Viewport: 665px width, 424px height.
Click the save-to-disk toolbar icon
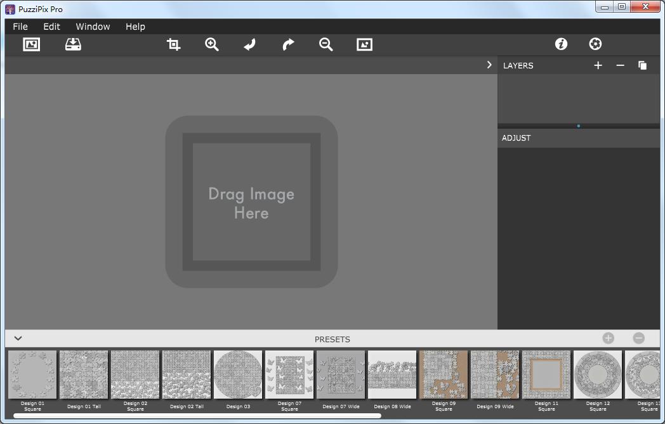[73, 44]
